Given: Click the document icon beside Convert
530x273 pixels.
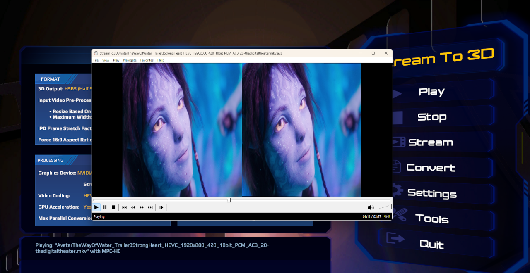Looking at the screenshot, I should (396, 166).
